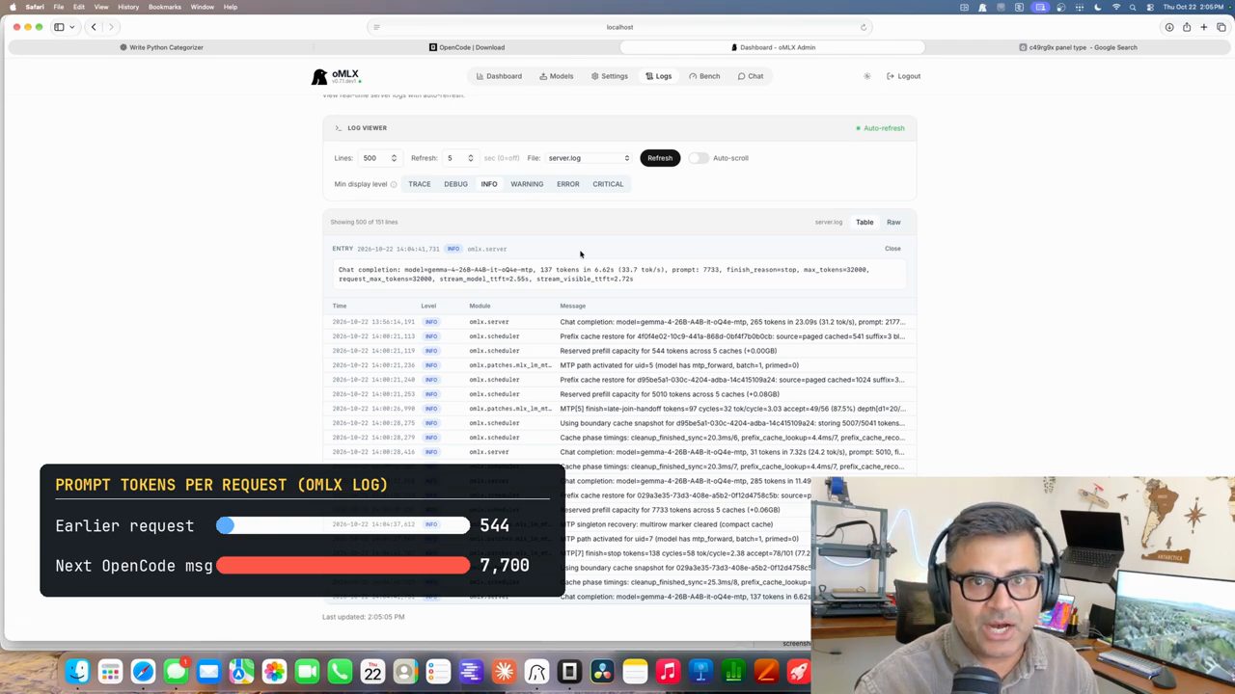Screen dimensions: 1235x694
Task: Set minimum display level to WARNING
Action: coord(527,184)
